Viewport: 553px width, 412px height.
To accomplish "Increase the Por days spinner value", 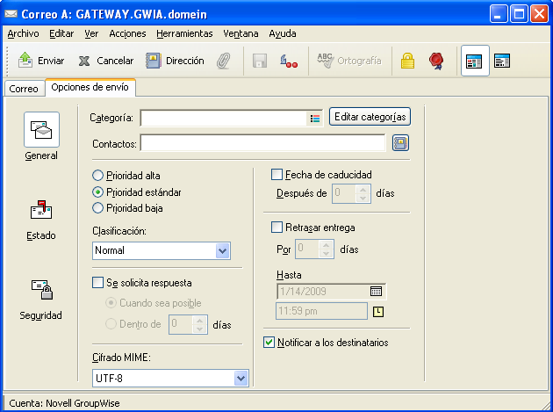I will coord(327,245).
